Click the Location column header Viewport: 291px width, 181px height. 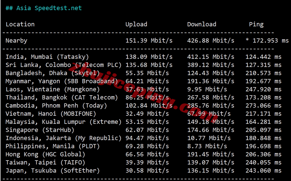pos(20,24)
